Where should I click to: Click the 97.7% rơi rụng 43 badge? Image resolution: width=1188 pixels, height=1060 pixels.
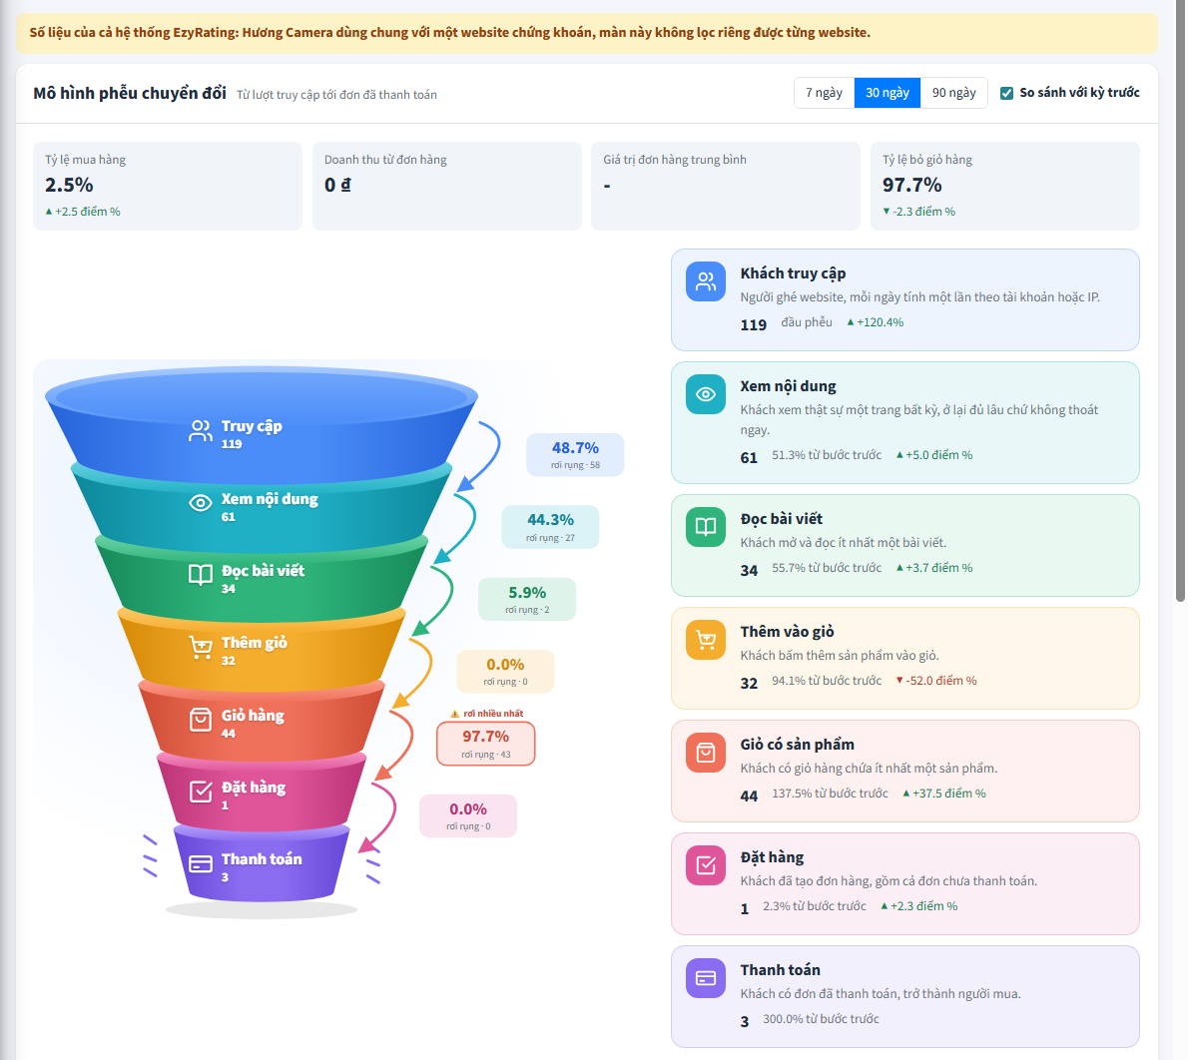pyautogui.click(x=485, y=744)
